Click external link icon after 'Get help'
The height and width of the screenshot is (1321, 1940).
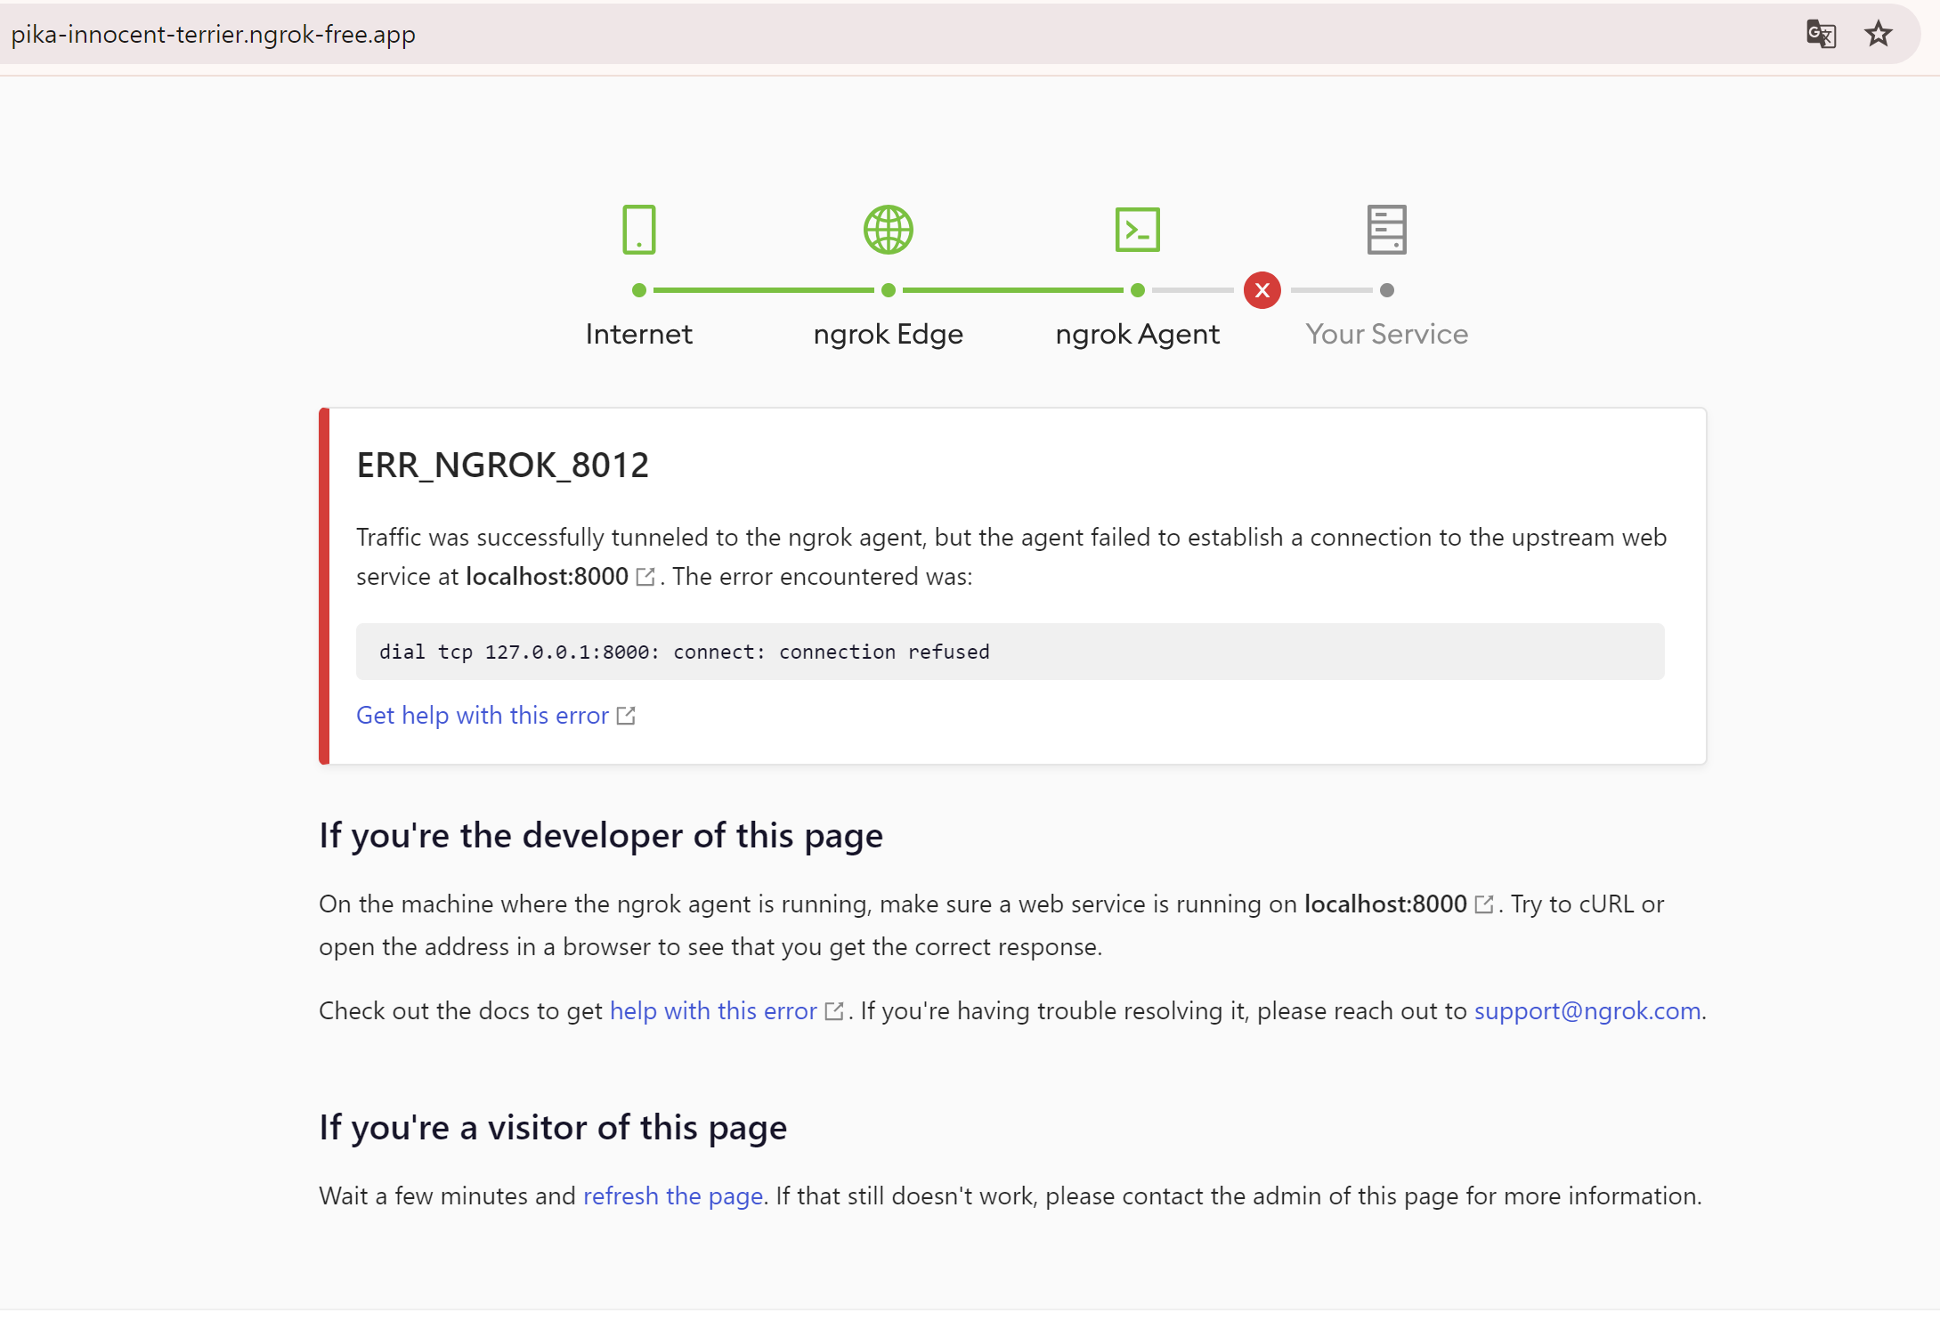pyautogui.click(x=626, y=716)
